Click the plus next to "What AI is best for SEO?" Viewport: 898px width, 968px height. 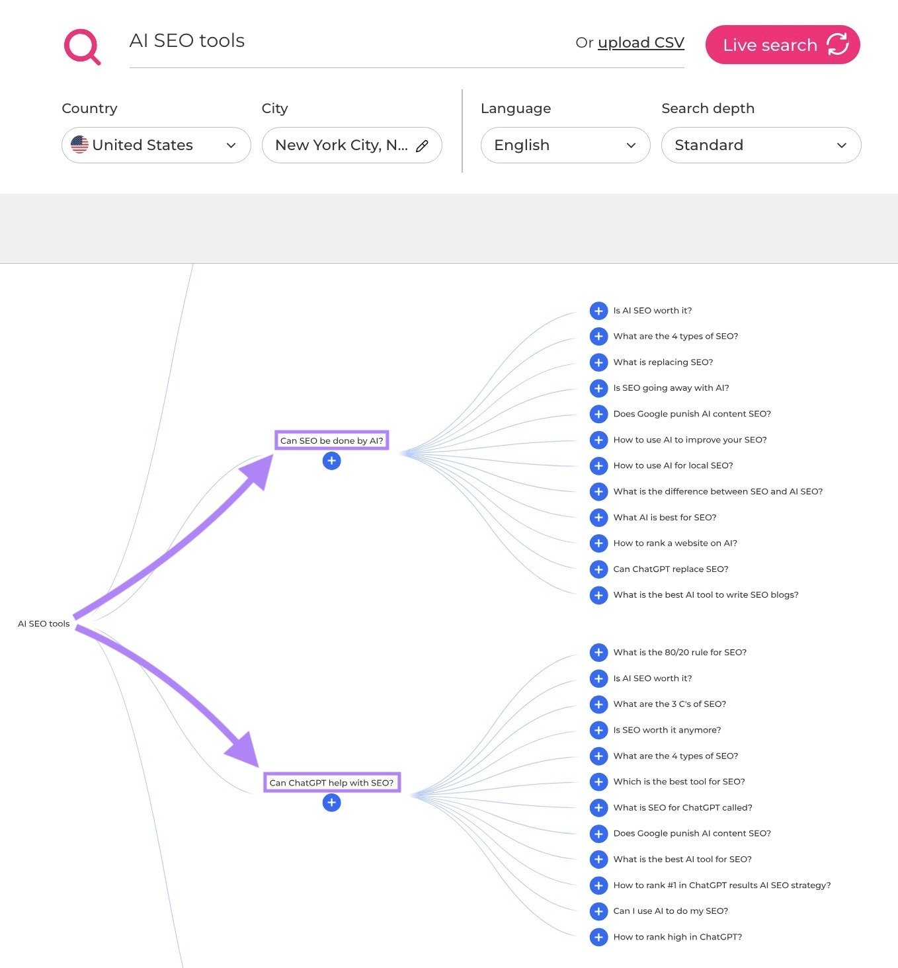(x=598, y=517)
